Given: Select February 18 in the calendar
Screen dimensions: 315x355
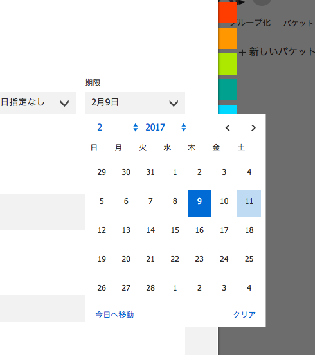Looking at the screenshot, I should coord(249,230).
